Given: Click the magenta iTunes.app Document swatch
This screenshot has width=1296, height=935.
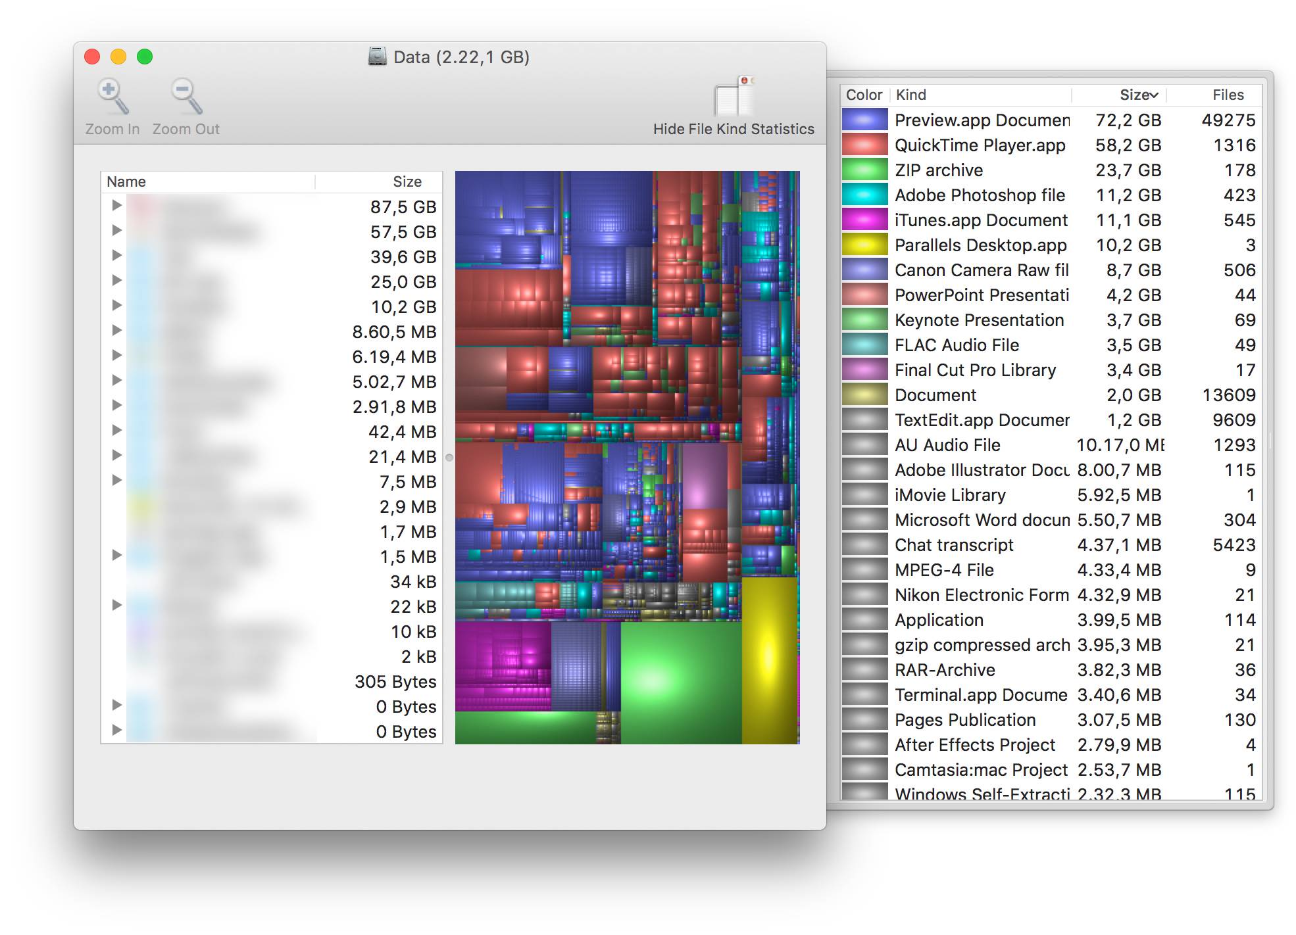Looking at the screenshot, I should 865,220.
